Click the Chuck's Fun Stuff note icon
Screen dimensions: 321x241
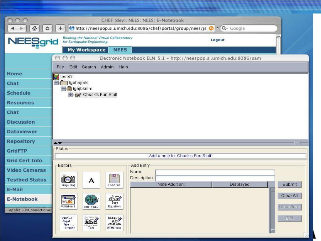click(78, 95)
